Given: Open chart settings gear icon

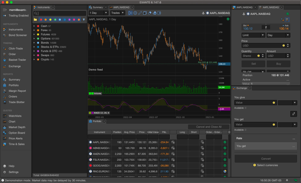Looking at the screenshot, I should point(135,13).
